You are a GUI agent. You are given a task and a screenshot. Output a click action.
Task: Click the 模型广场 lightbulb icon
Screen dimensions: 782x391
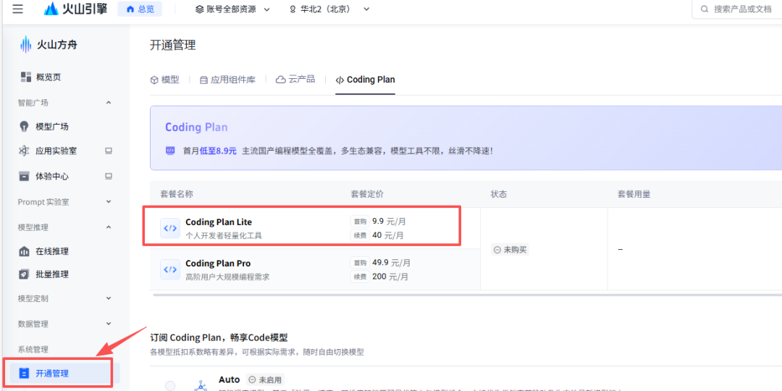tap(24, 126)
